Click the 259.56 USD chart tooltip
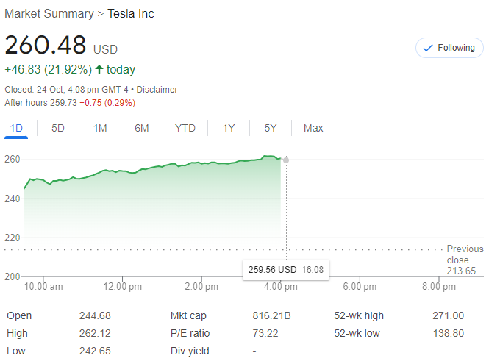The height and width of the screenshot is (364, 489). 286,270
